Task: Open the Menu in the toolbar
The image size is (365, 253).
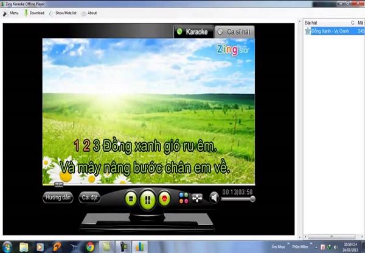Action: tap(11, 13)
